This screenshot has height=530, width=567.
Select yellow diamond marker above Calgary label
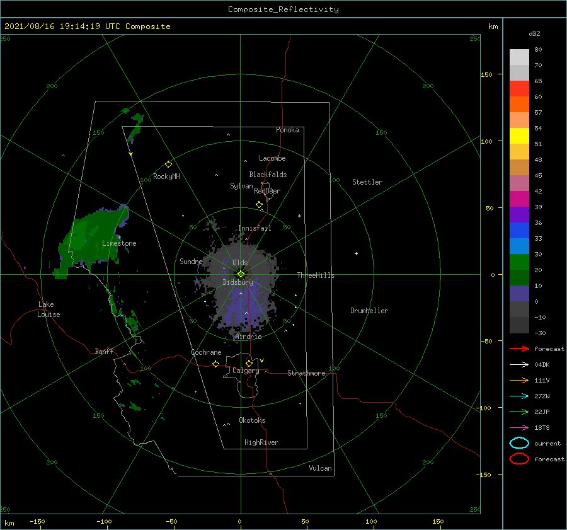tap(249, 363)
